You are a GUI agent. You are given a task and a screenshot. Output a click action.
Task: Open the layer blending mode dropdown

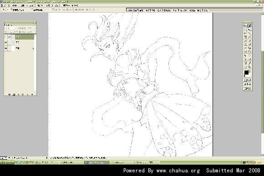(x=10, y=28)
